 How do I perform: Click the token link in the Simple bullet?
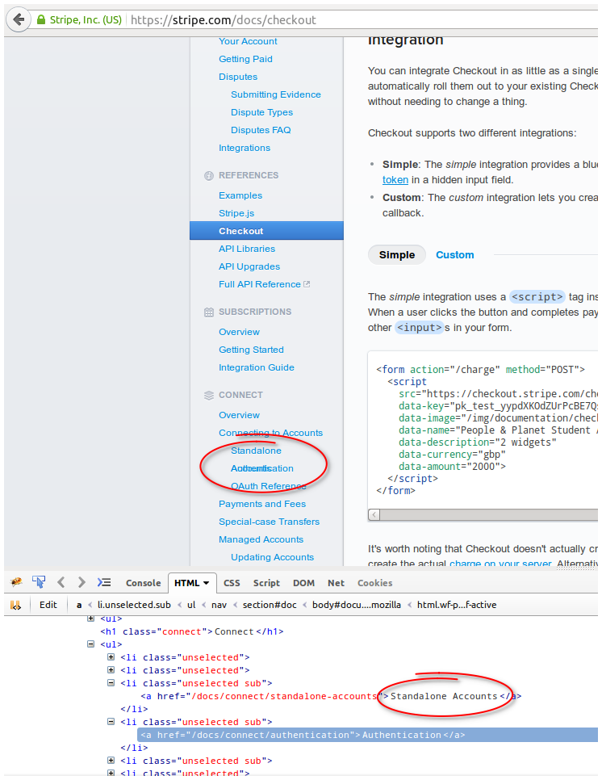point(395,180)
